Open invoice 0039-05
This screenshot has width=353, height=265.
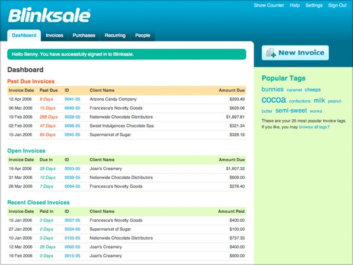pyautogui.click(x=72, y=177)
